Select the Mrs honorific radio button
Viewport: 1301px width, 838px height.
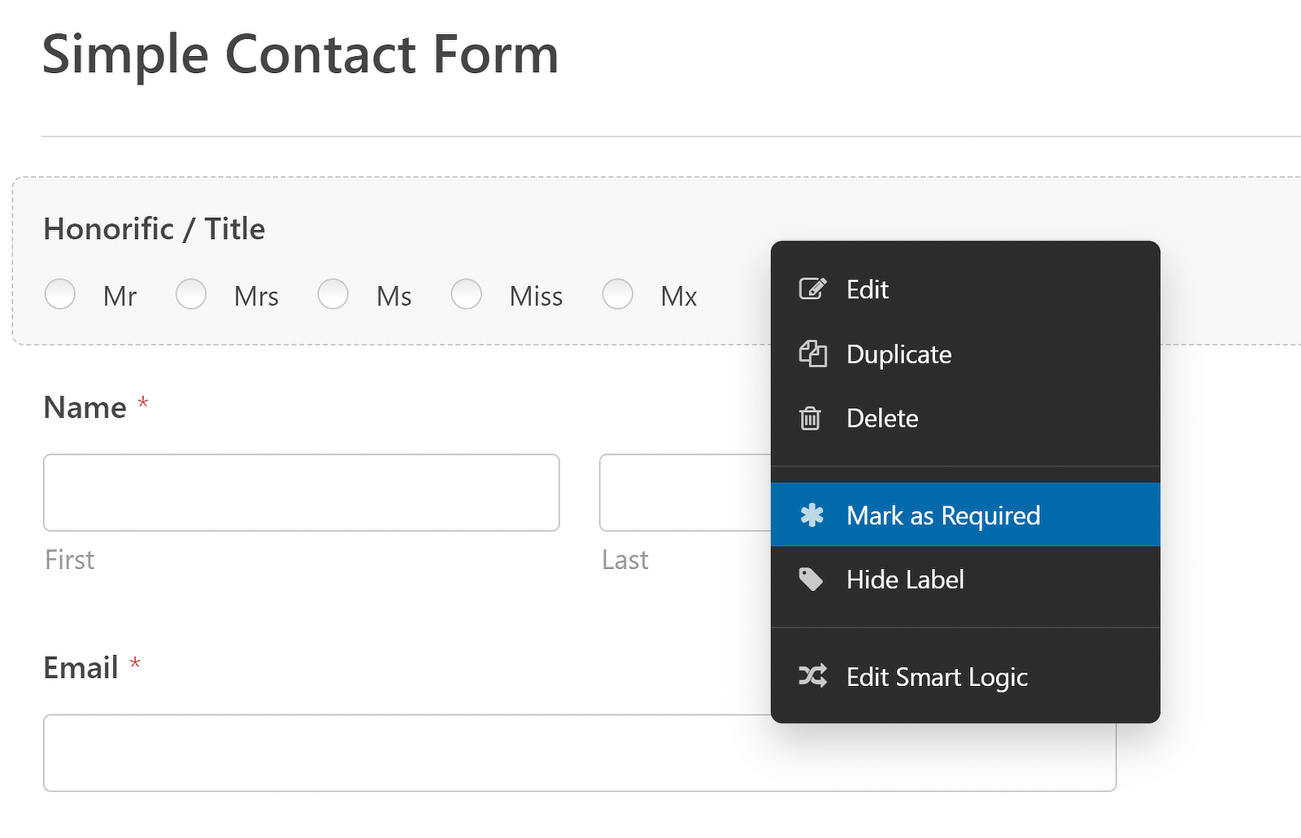point(191,294)
